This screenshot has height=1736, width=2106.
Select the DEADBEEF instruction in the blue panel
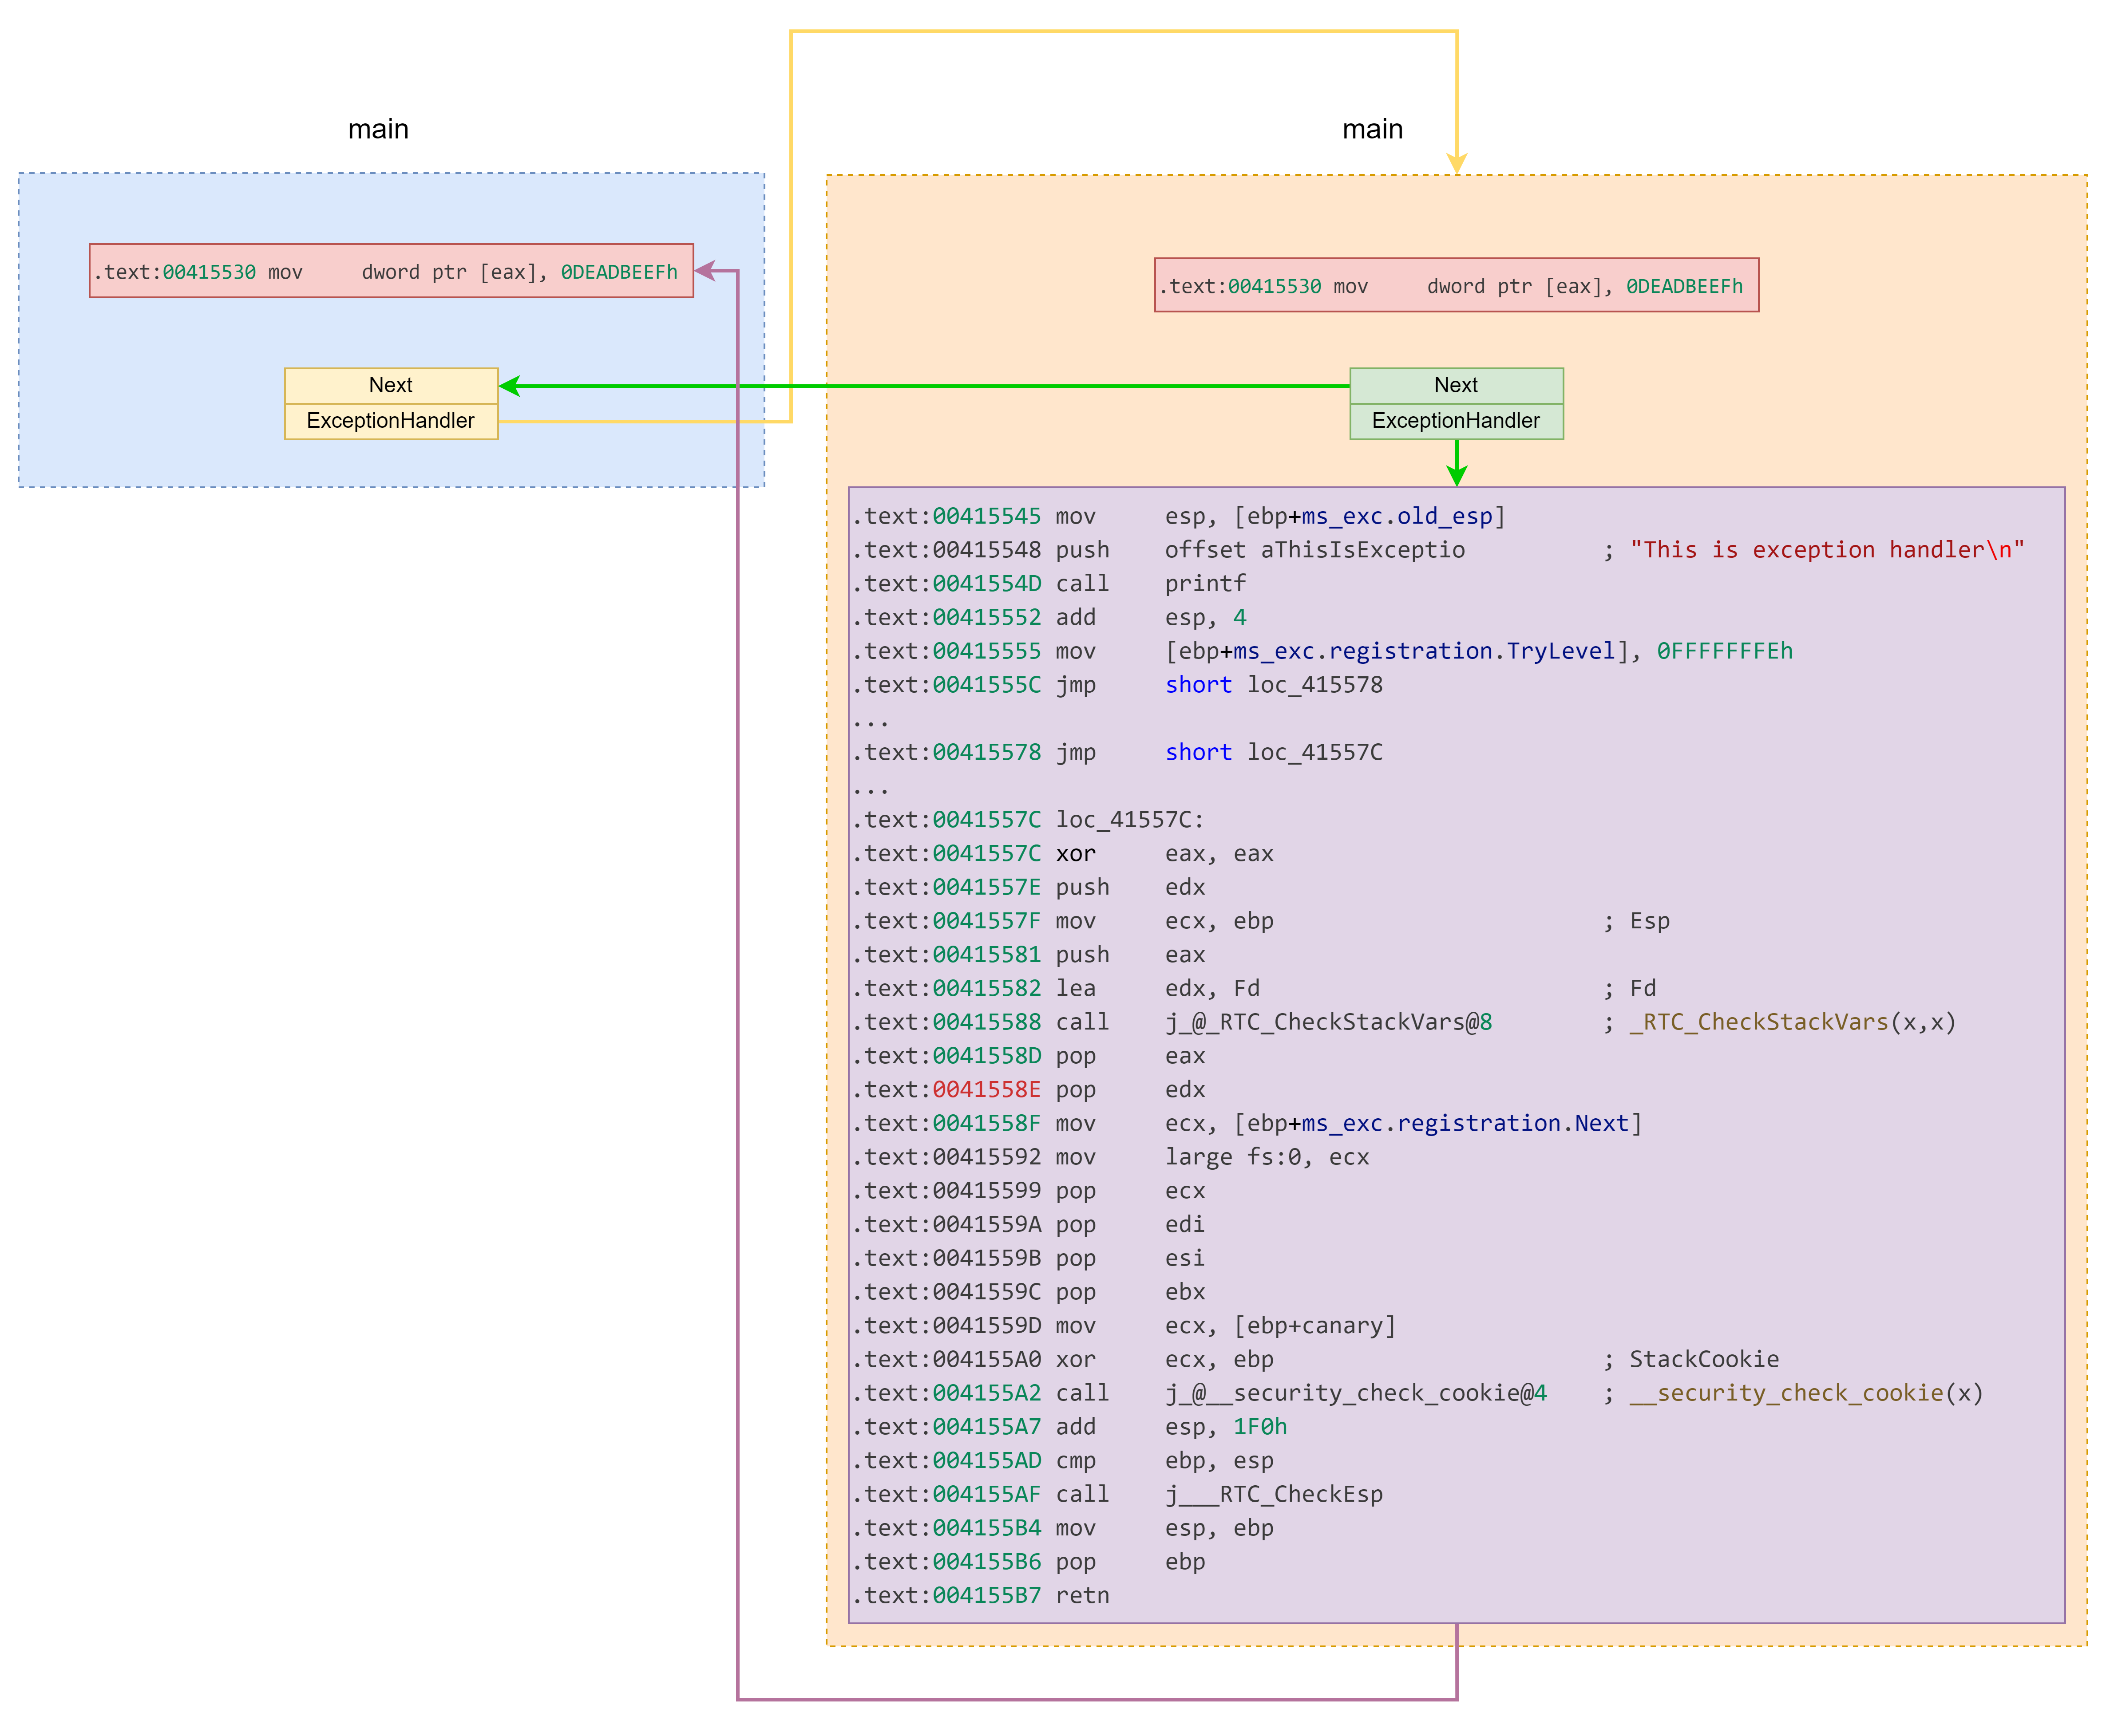[391, 272]
